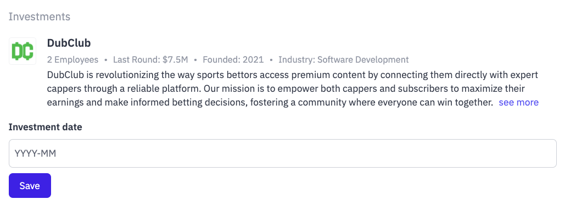
Task: Select the Investments section heading
Action: (x=40, y=16)
